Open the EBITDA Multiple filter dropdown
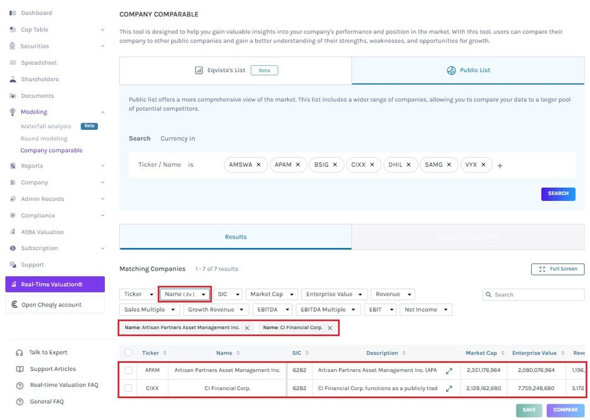 [328, 310]
